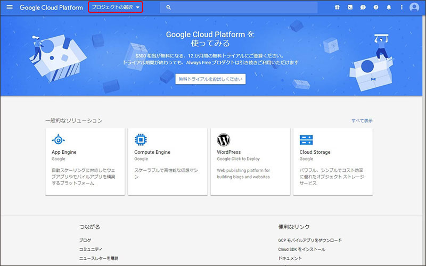Click the Compute Engine description text
The height and width of the screenshot is (266, 426).
(x=166, y=173)
